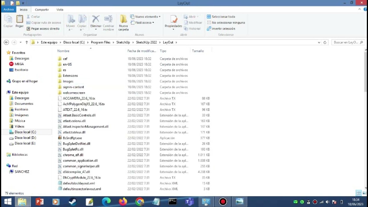Viewport: 368px width, 207px height.
Task: Switch to details view icon
Action: (359, 193)
